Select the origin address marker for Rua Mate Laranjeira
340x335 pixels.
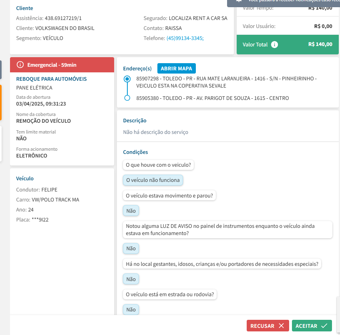coord(127,79)
